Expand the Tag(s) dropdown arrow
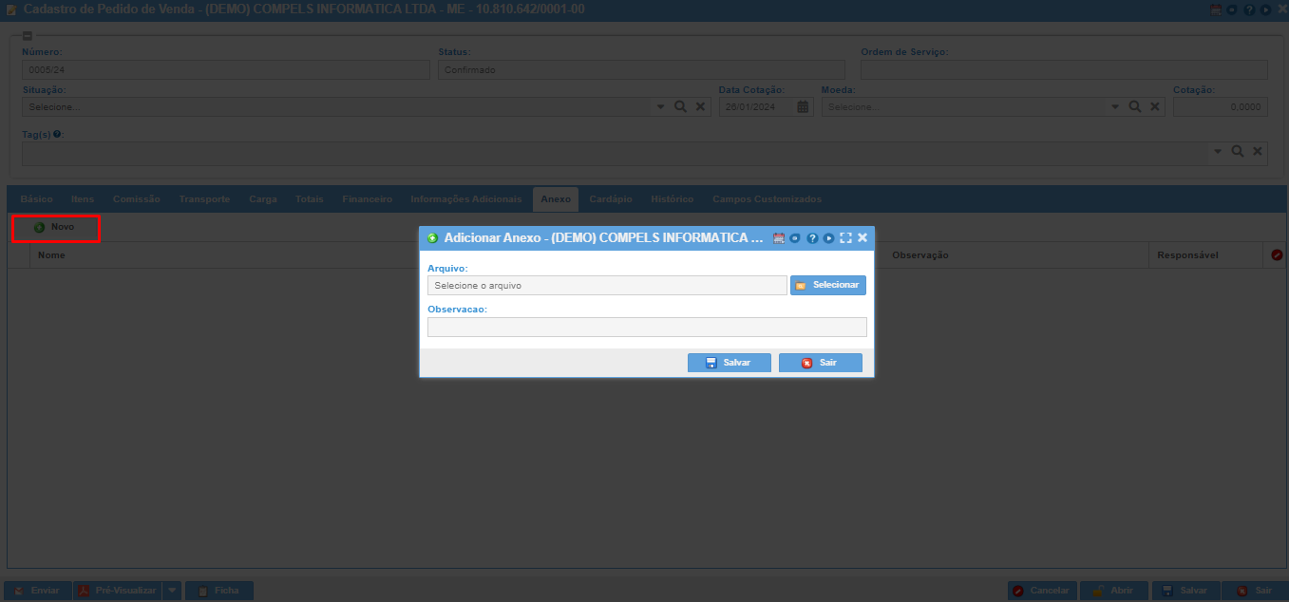 1218,152
